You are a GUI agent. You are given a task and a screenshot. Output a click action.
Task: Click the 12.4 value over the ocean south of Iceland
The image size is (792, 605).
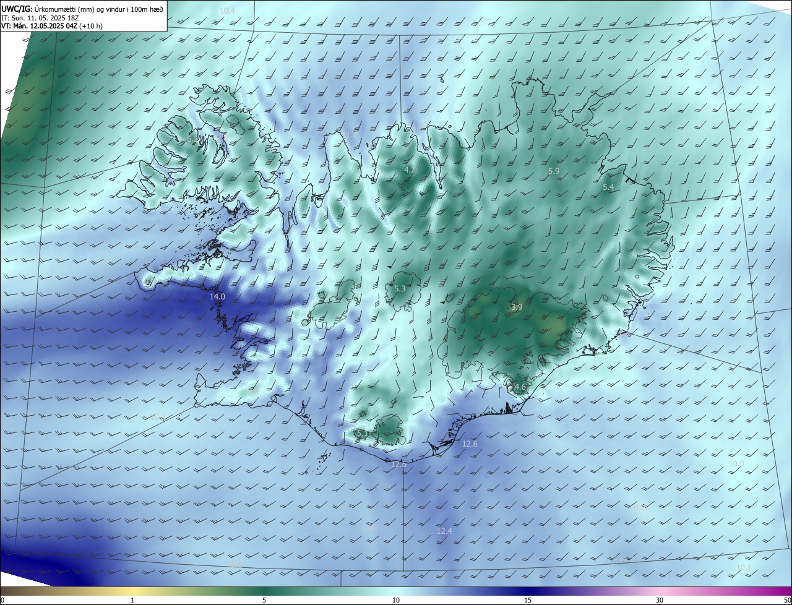[x=444, y=531]
